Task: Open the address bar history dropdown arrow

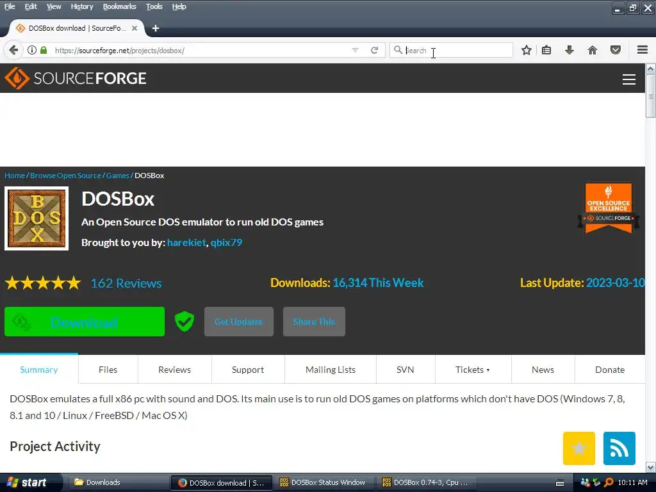Action: point(355,50)
